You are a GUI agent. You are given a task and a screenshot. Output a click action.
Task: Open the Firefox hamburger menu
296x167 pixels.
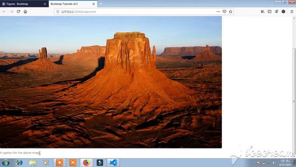click(292, 12)
